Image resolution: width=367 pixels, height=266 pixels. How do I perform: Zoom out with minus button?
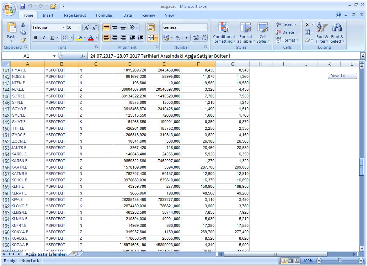point(319,261)
